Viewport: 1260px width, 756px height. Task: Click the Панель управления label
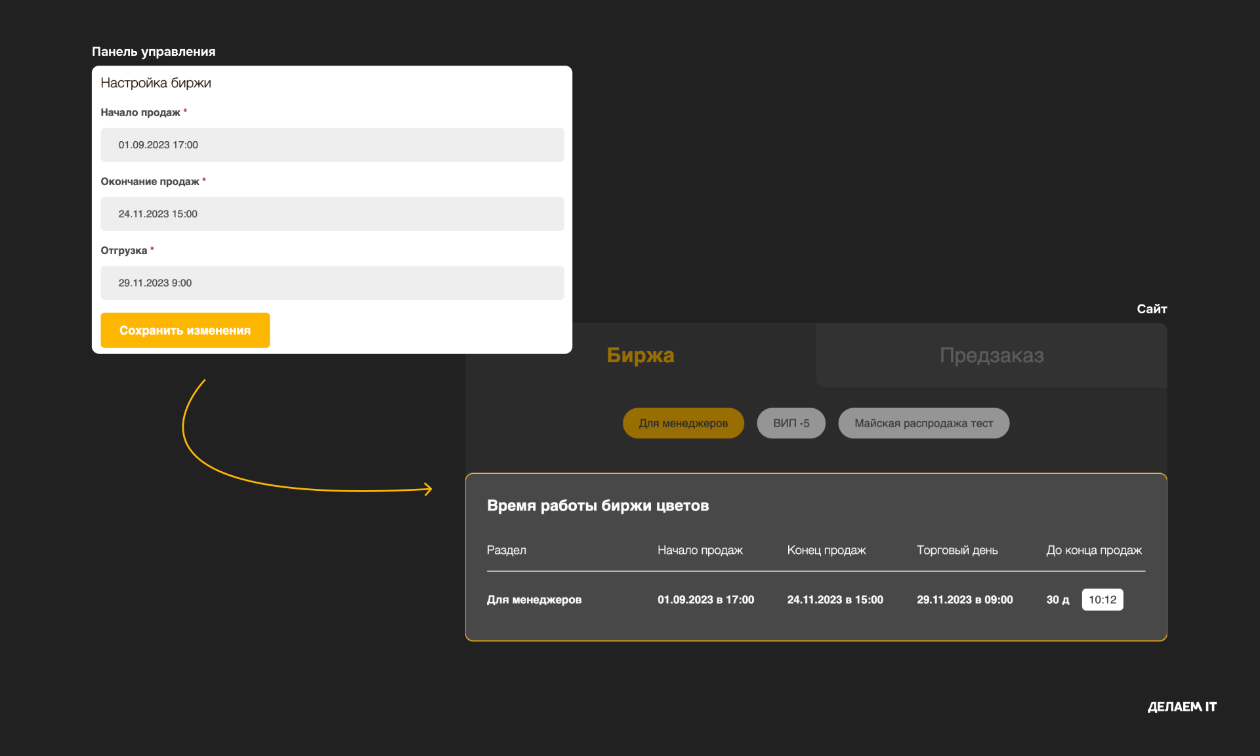point(154,52)
